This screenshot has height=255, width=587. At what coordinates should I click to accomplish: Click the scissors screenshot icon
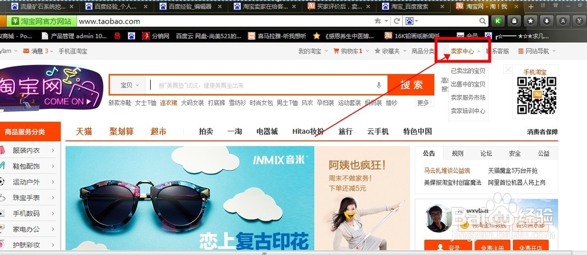(x=579, y=21)
